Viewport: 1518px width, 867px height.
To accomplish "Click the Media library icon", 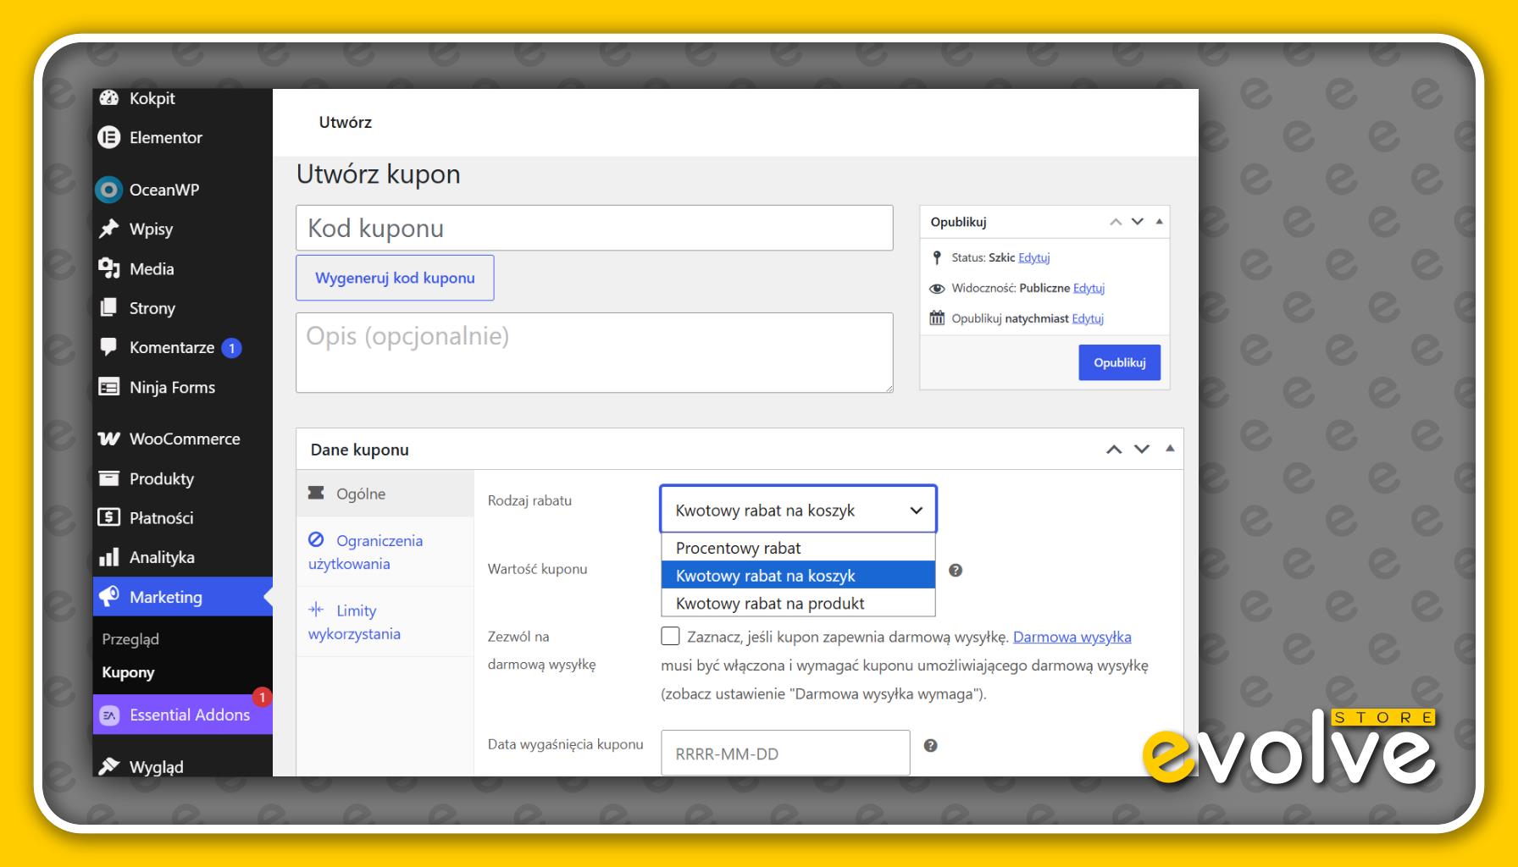I will point(109,268).
